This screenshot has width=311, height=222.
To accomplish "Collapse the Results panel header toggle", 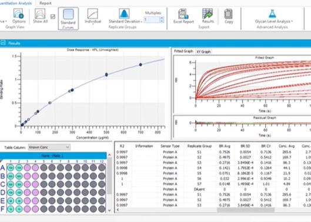I will coord(3,43).
